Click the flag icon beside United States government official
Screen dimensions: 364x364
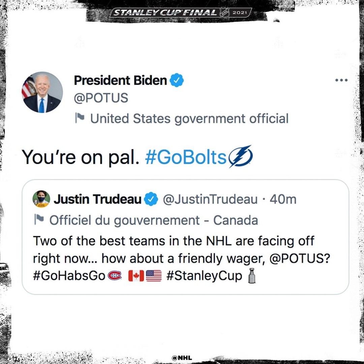(x=80, y=118)
